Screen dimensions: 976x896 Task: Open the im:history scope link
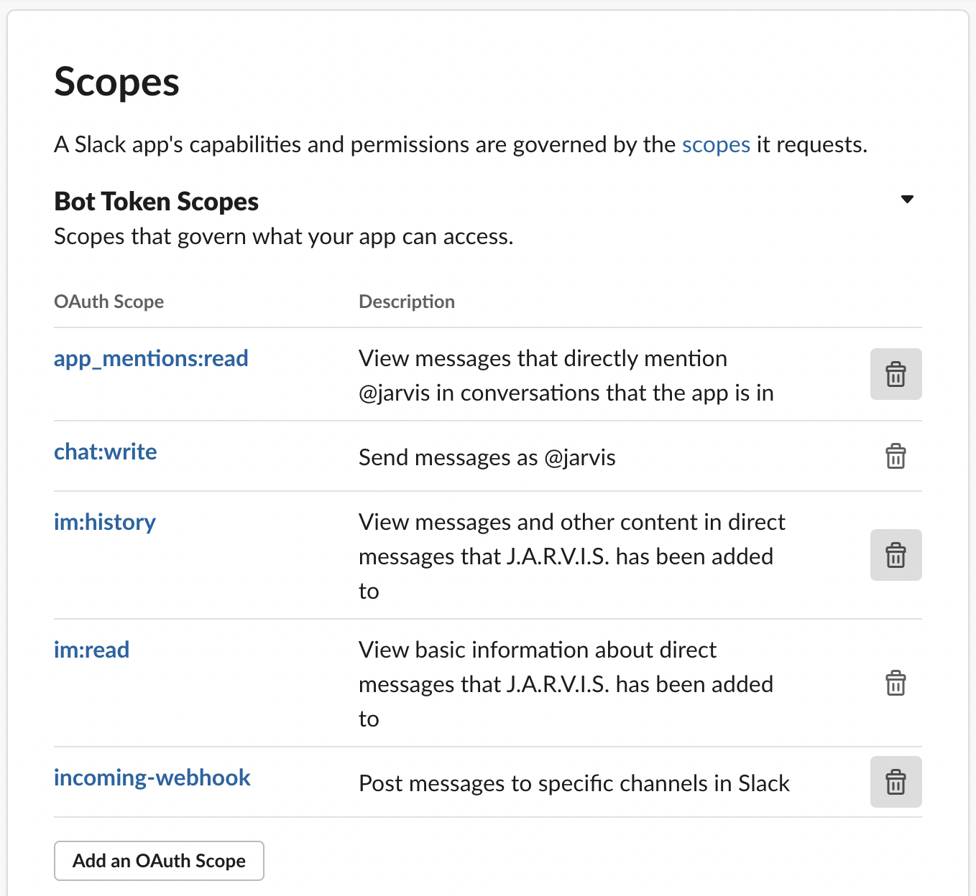pyautogui.click(x=104, y=522)
